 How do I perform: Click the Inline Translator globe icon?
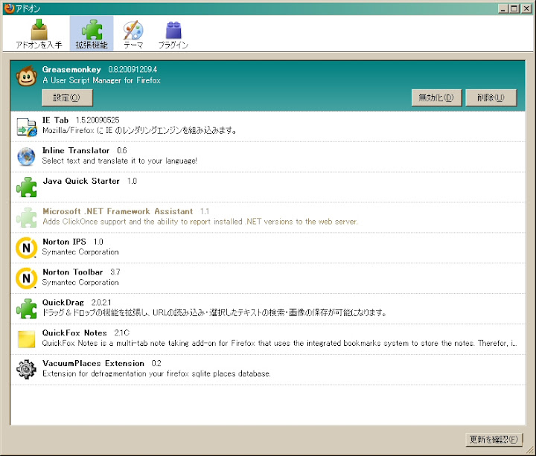coord(26,157)
